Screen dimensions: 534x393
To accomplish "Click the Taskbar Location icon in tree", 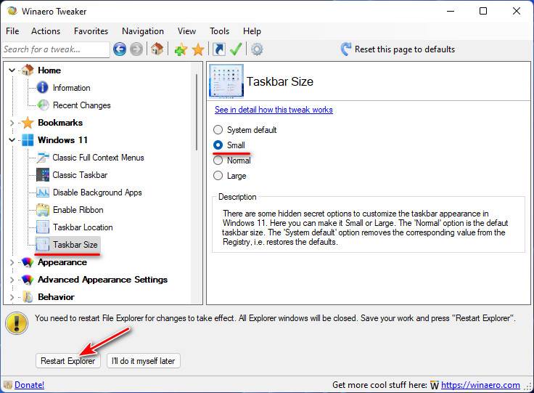I will point(43,227).
